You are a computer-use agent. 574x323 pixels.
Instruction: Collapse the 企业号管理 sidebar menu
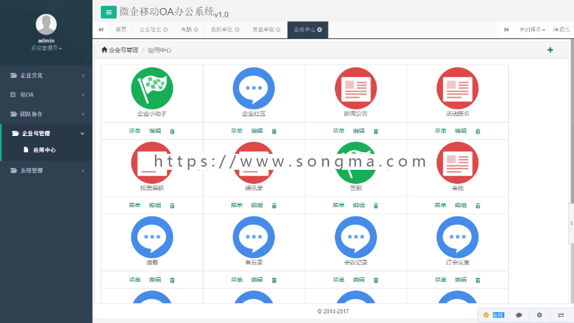tap(46, 133)
